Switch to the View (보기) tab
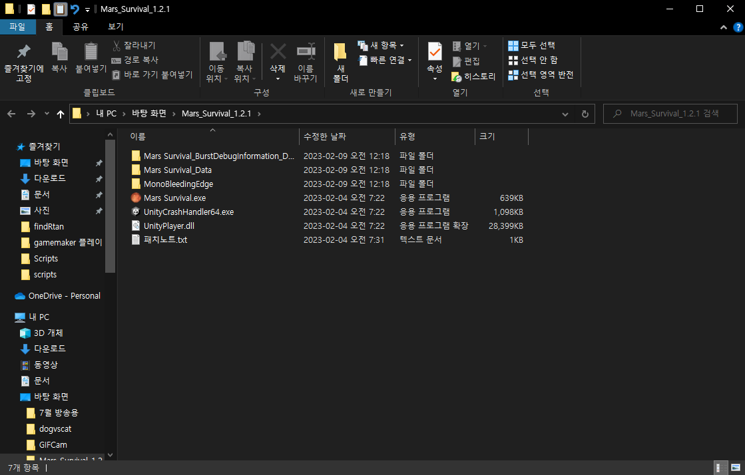 coord(115,27)
